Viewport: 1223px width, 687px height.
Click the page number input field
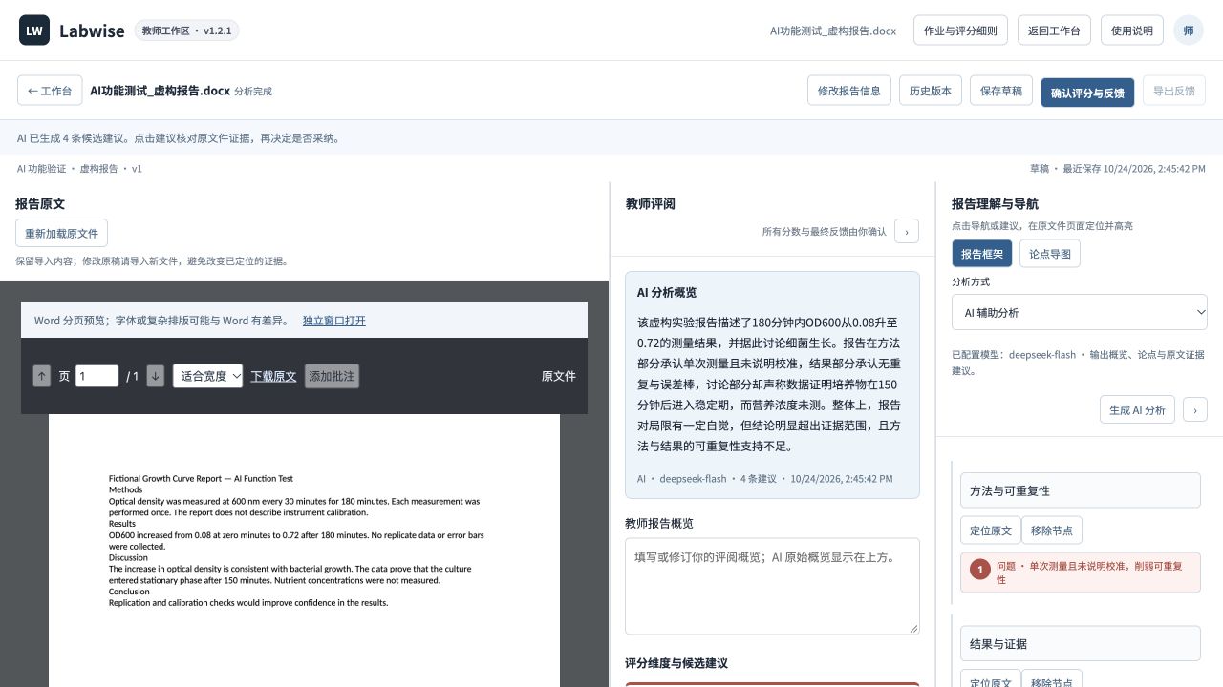97,376
